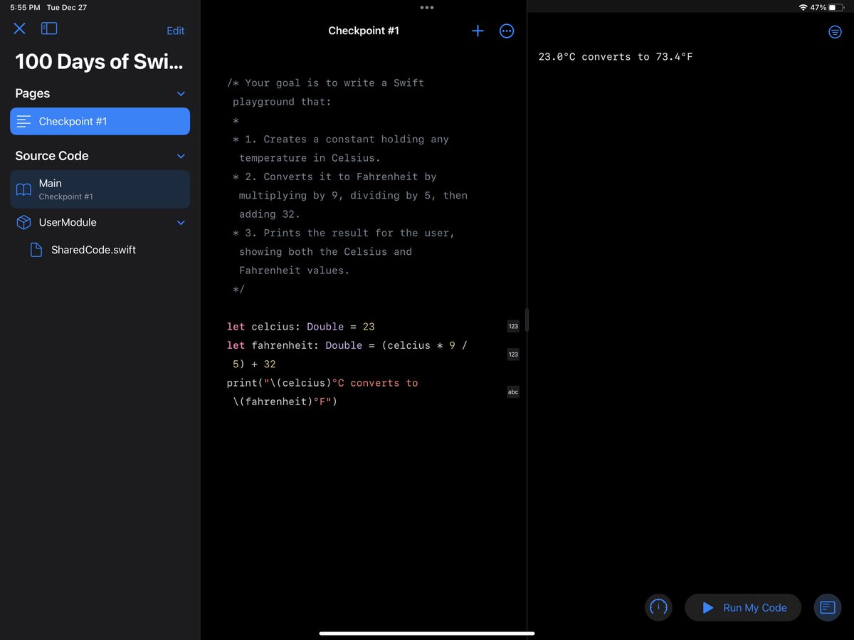854x640 pixels.
Task: Show result badge for celcius line
Action: coord(513,326)
